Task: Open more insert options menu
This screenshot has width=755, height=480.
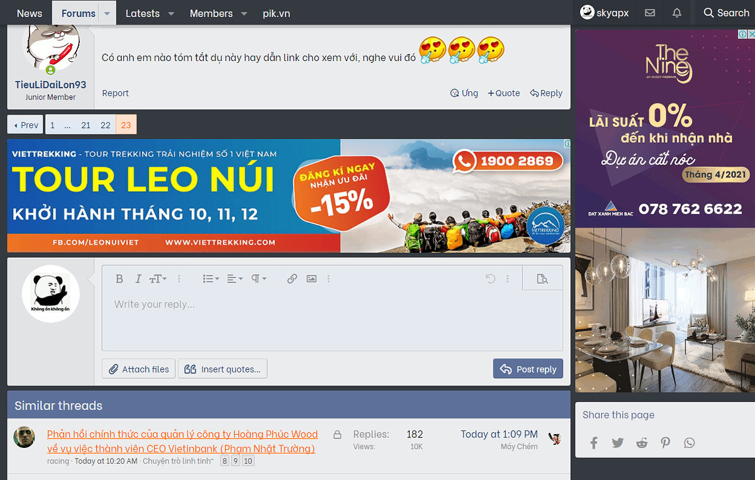Action: tap(328, 279)
